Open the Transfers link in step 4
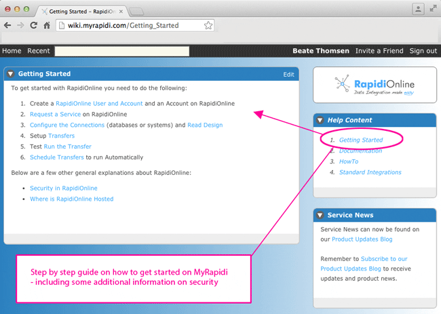The width and height of the screenshot is (441, 314). pos(61,136)
